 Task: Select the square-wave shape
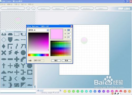coord(10,72)
